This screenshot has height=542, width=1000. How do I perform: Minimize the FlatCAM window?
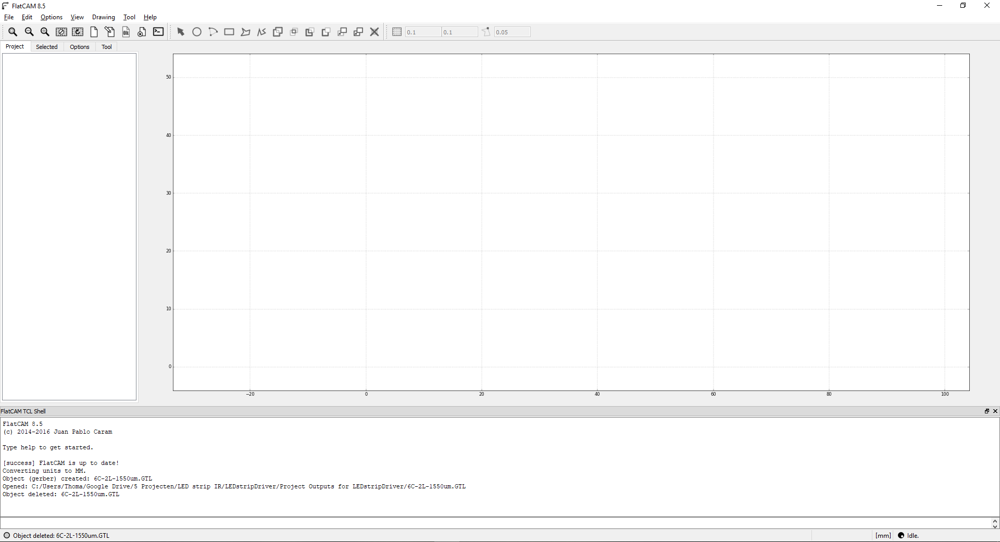[x=940, y=6]
